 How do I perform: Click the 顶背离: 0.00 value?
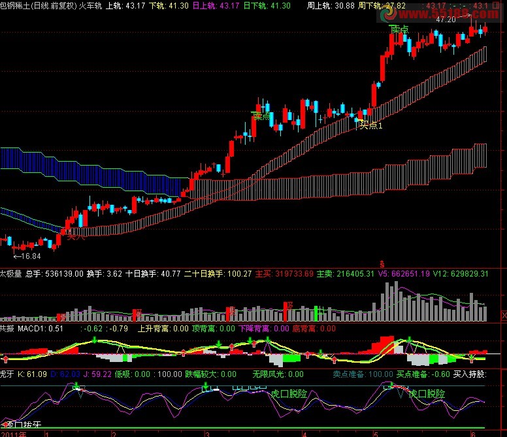click(214, 329)
